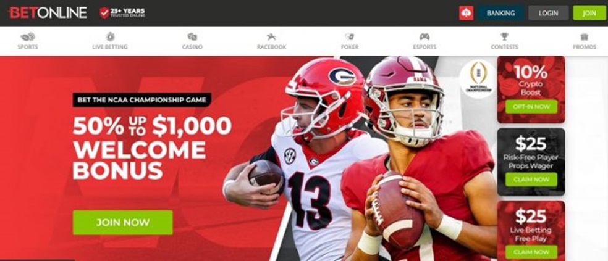This screenshot has width=608, height=261.
Task: Click the red poker spade icon
Action: point(466,13)
